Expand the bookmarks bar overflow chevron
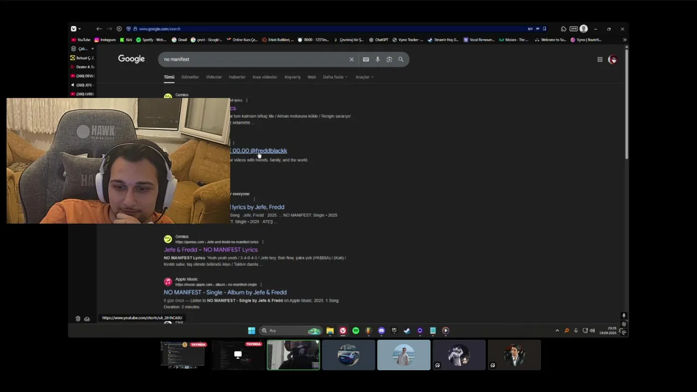The image size is (697, 392). 625,40
